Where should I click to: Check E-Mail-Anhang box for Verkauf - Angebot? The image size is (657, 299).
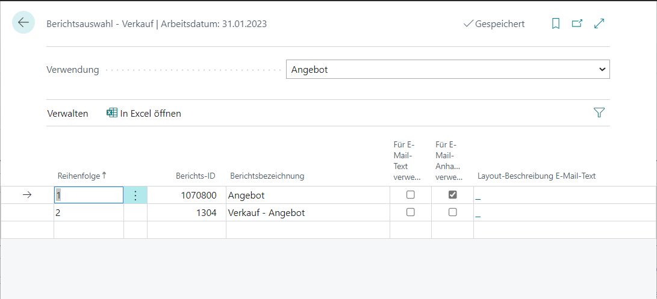(x=453, y=212)
